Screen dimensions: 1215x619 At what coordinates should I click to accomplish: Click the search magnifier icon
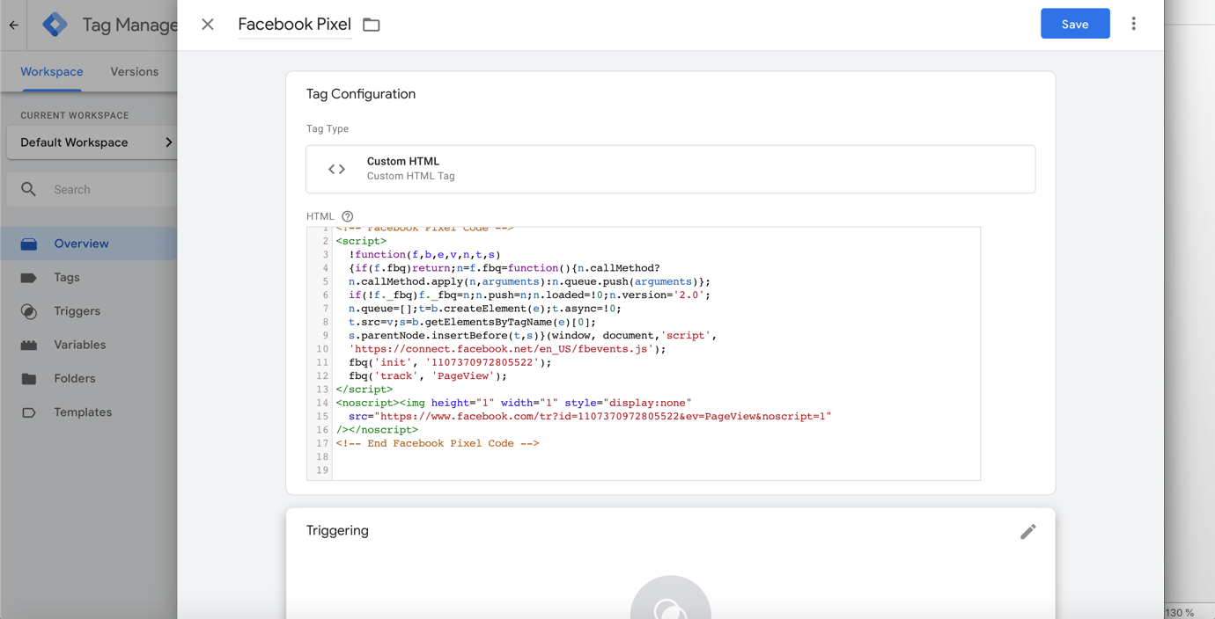click(29, 189)
